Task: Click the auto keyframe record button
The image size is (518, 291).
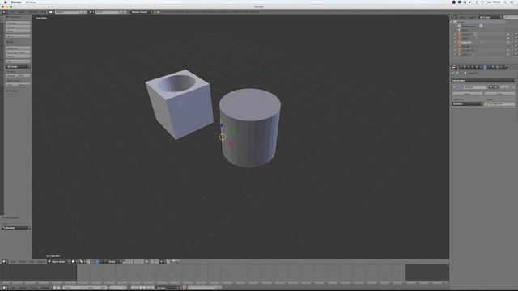Action: pyautogui.click(x=185, y=288)
